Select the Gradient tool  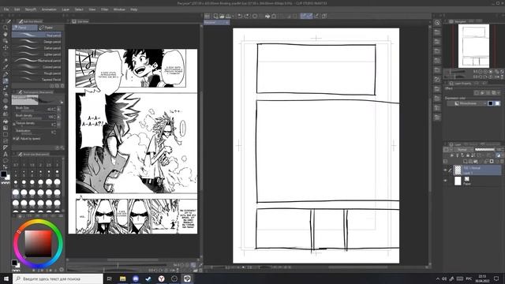pos(6,128)
